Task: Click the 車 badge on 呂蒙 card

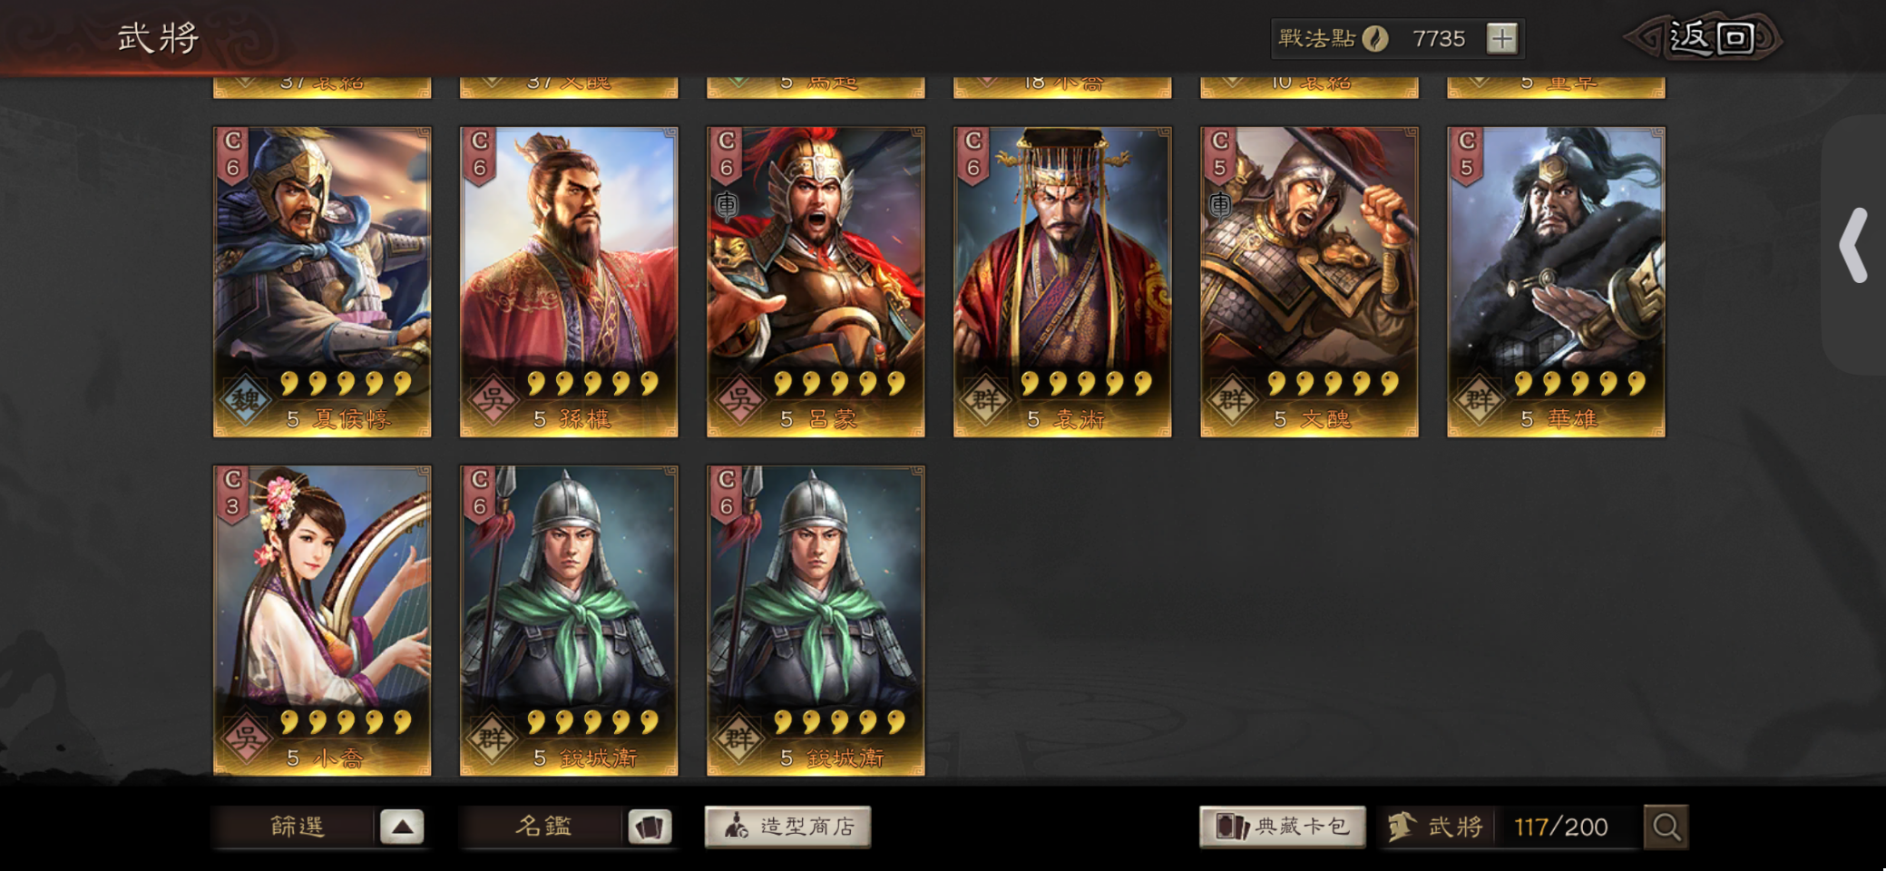Action: [727, 205]
